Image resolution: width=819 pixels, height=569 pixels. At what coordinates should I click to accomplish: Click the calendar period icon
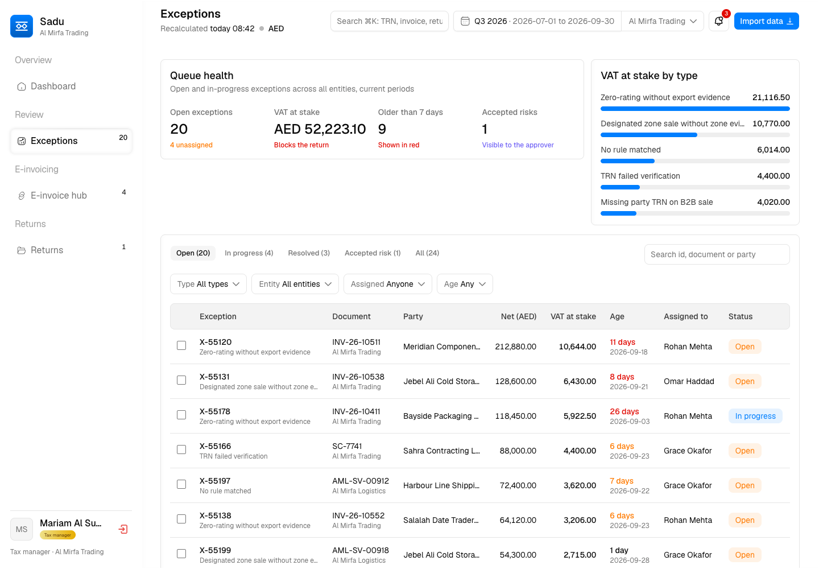click(465, 21)
